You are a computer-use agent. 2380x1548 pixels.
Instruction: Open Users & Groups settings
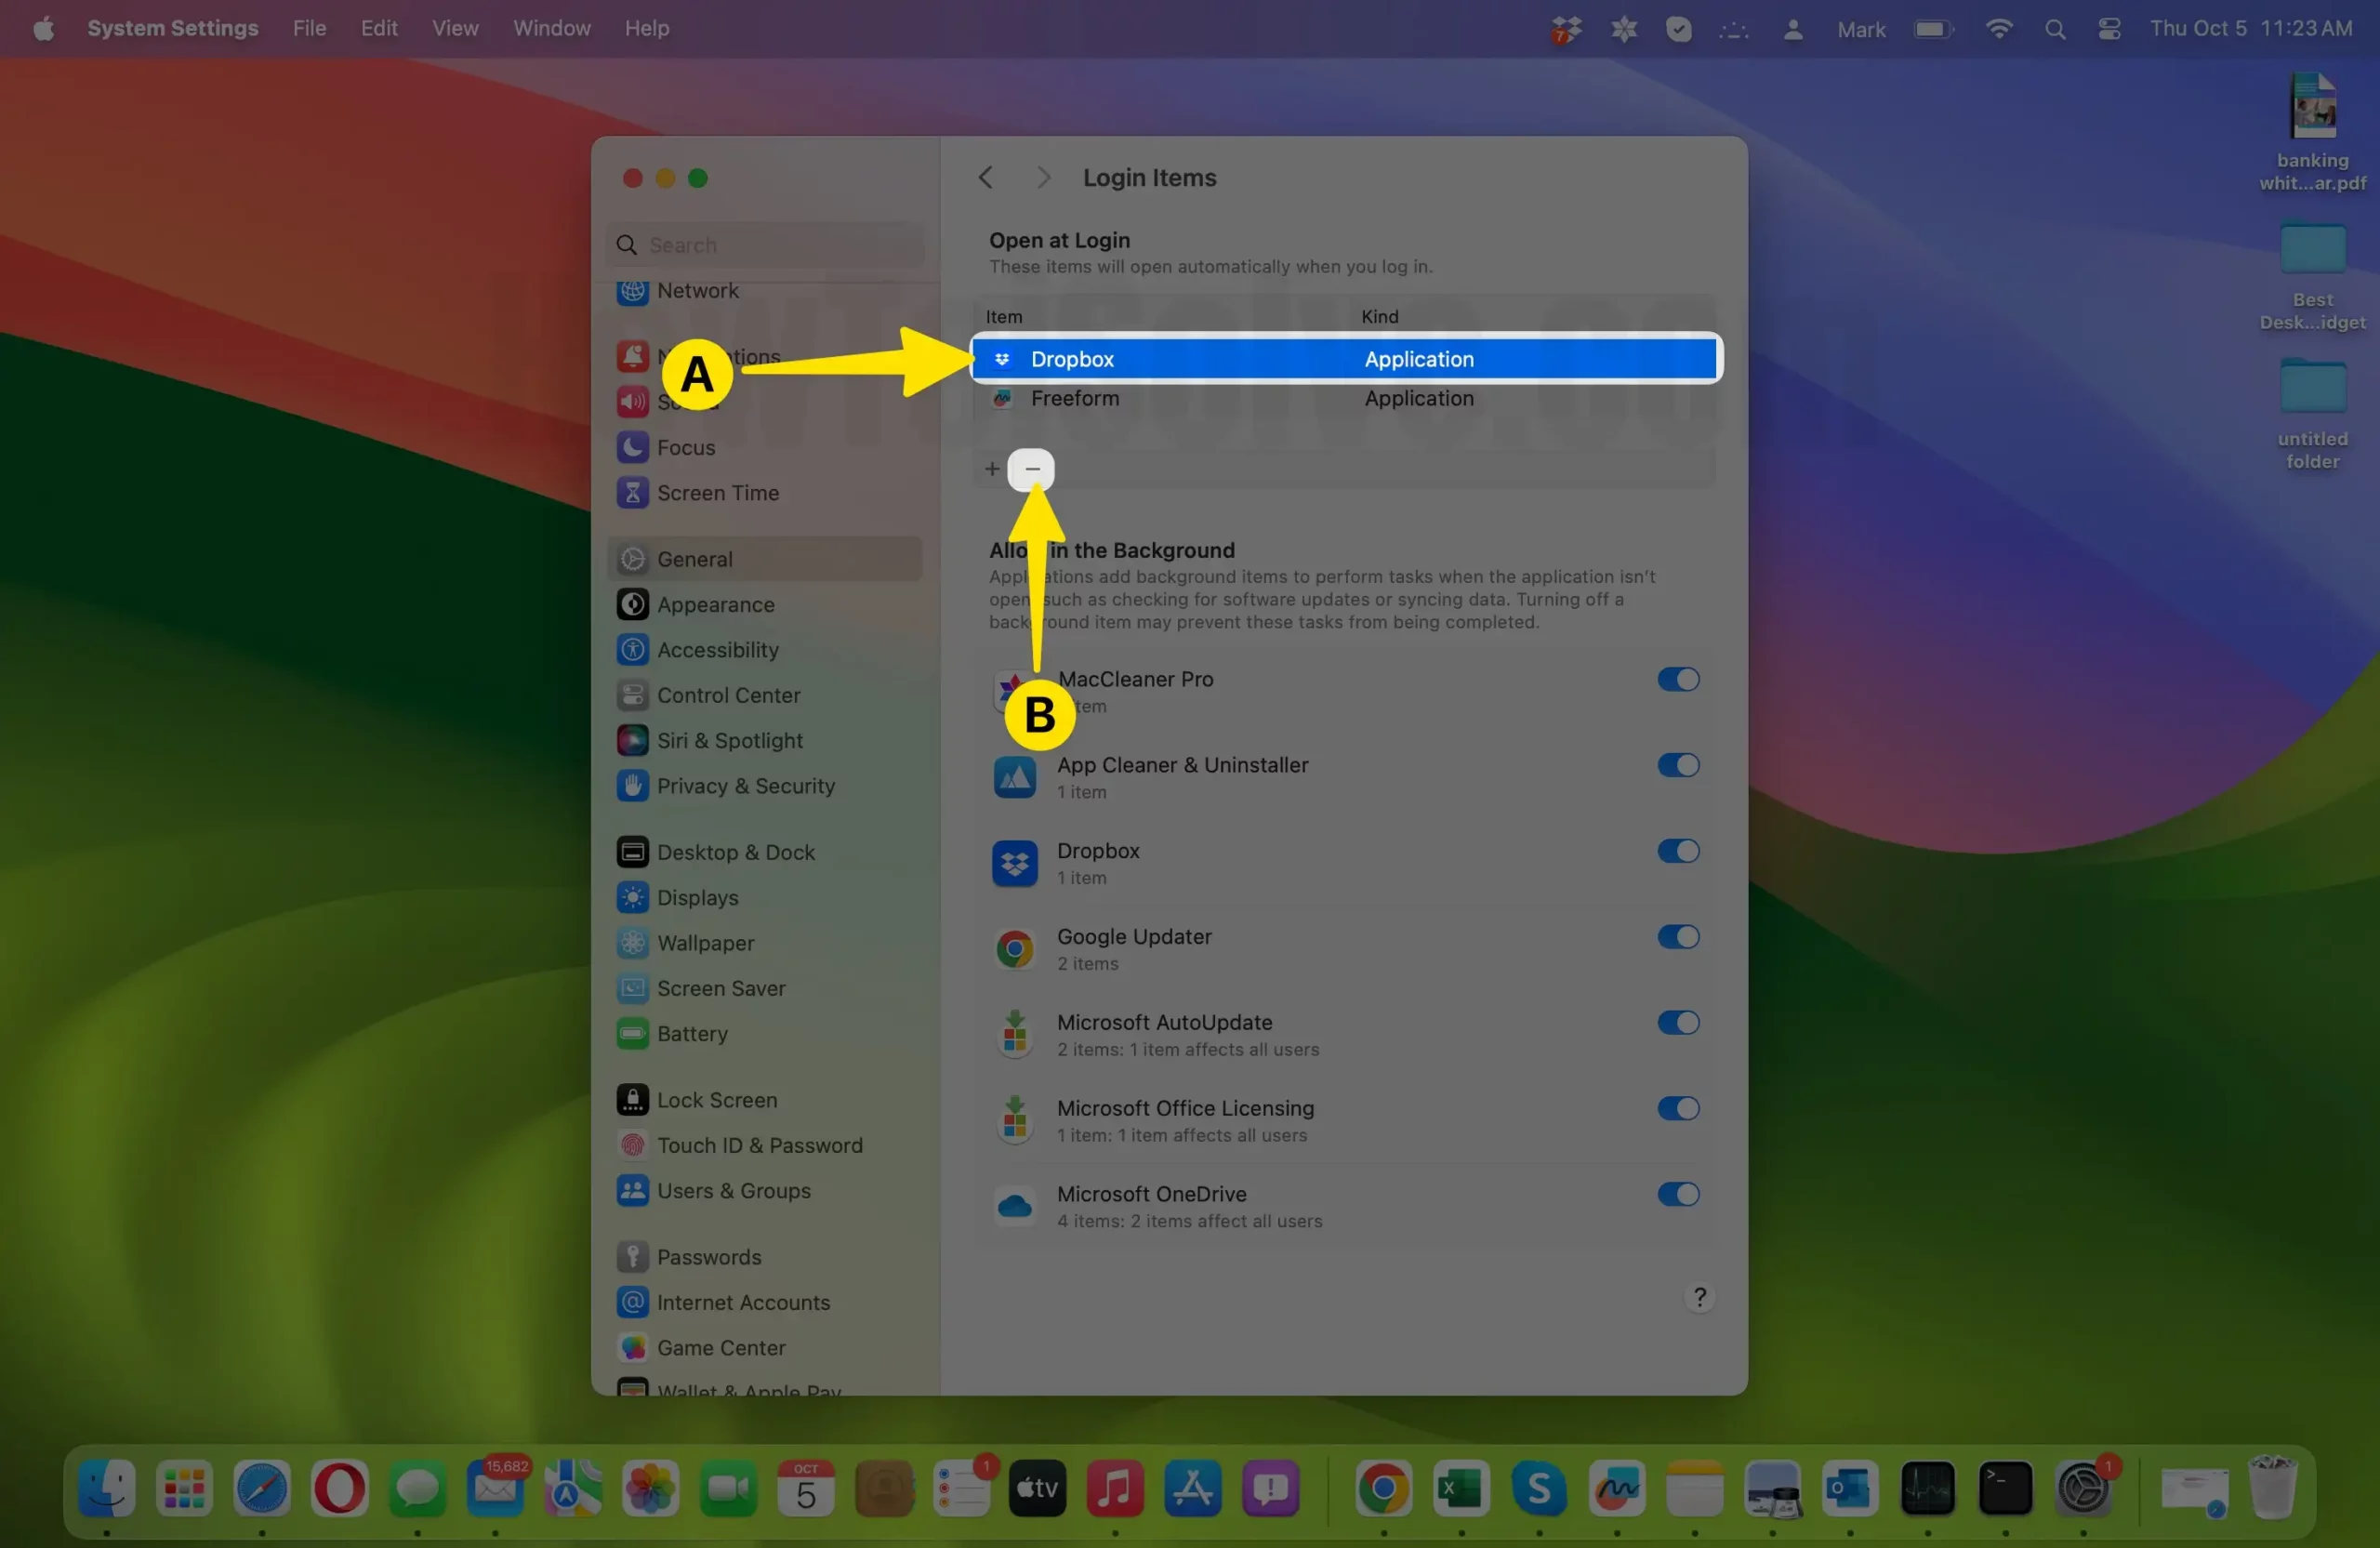tap(764, 1191)
